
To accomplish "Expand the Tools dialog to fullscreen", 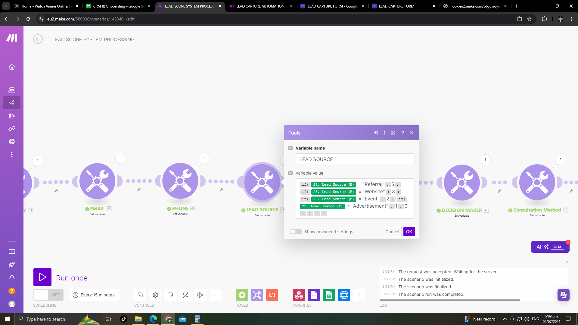I will tap(393, 133).
